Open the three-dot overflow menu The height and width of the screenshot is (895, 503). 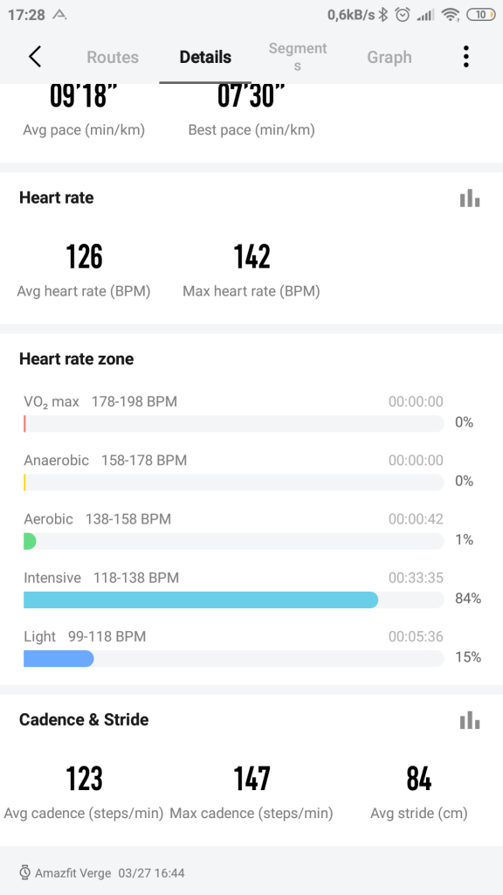(466, 56)
